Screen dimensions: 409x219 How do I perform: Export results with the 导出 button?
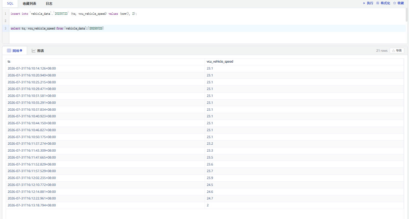click(397, 51)
